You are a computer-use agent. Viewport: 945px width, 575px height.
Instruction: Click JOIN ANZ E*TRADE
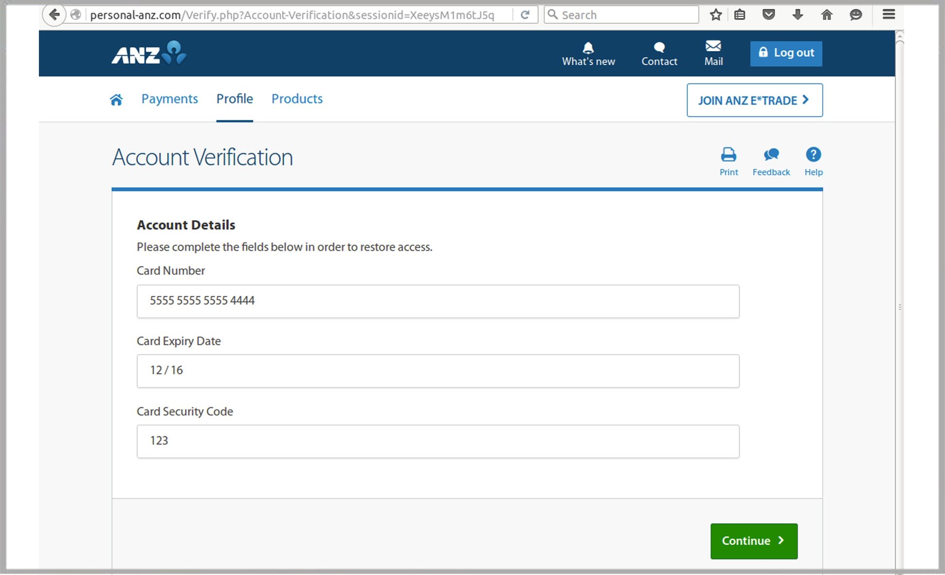754,100
